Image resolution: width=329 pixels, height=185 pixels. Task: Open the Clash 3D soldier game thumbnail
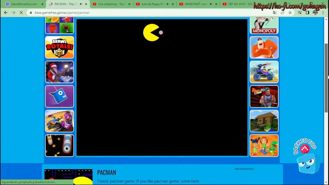(x=264, y=96)
